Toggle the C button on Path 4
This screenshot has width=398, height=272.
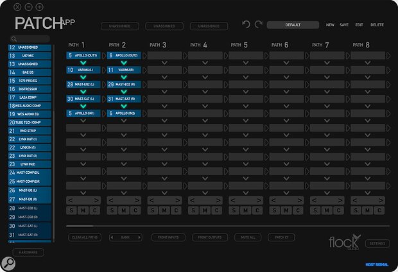(x=217, y=210)
